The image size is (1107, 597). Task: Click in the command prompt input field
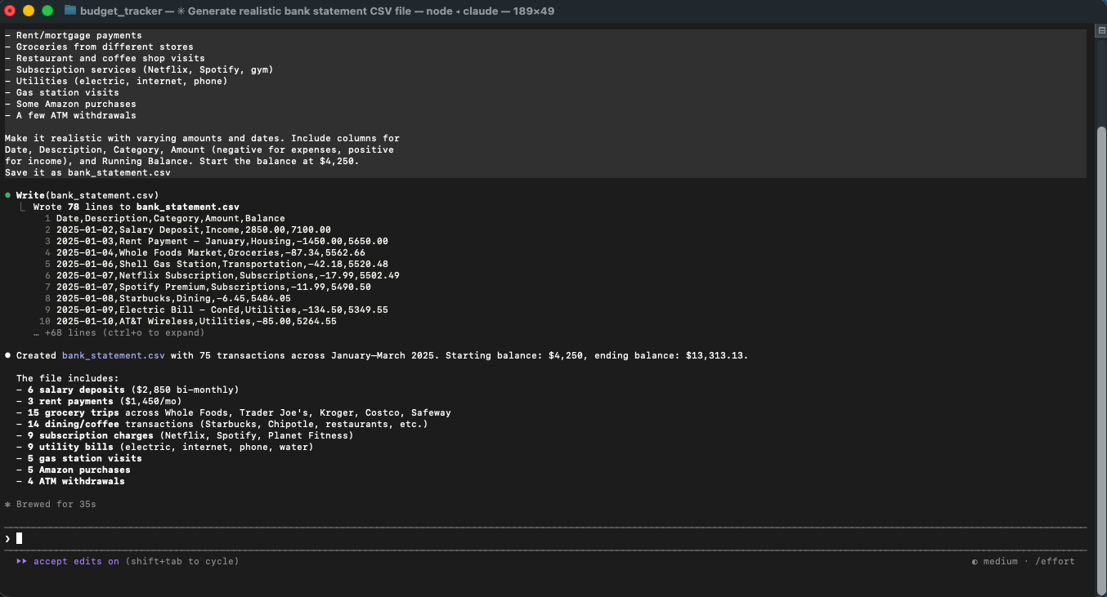[545, 538]
